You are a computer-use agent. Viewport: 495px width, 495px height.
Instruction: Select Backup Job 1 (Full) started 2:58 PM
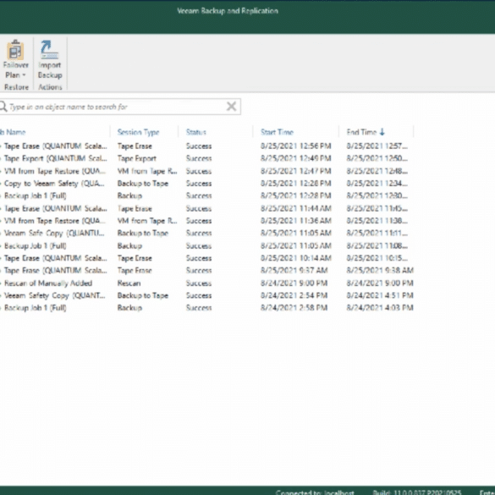[206, 308]
